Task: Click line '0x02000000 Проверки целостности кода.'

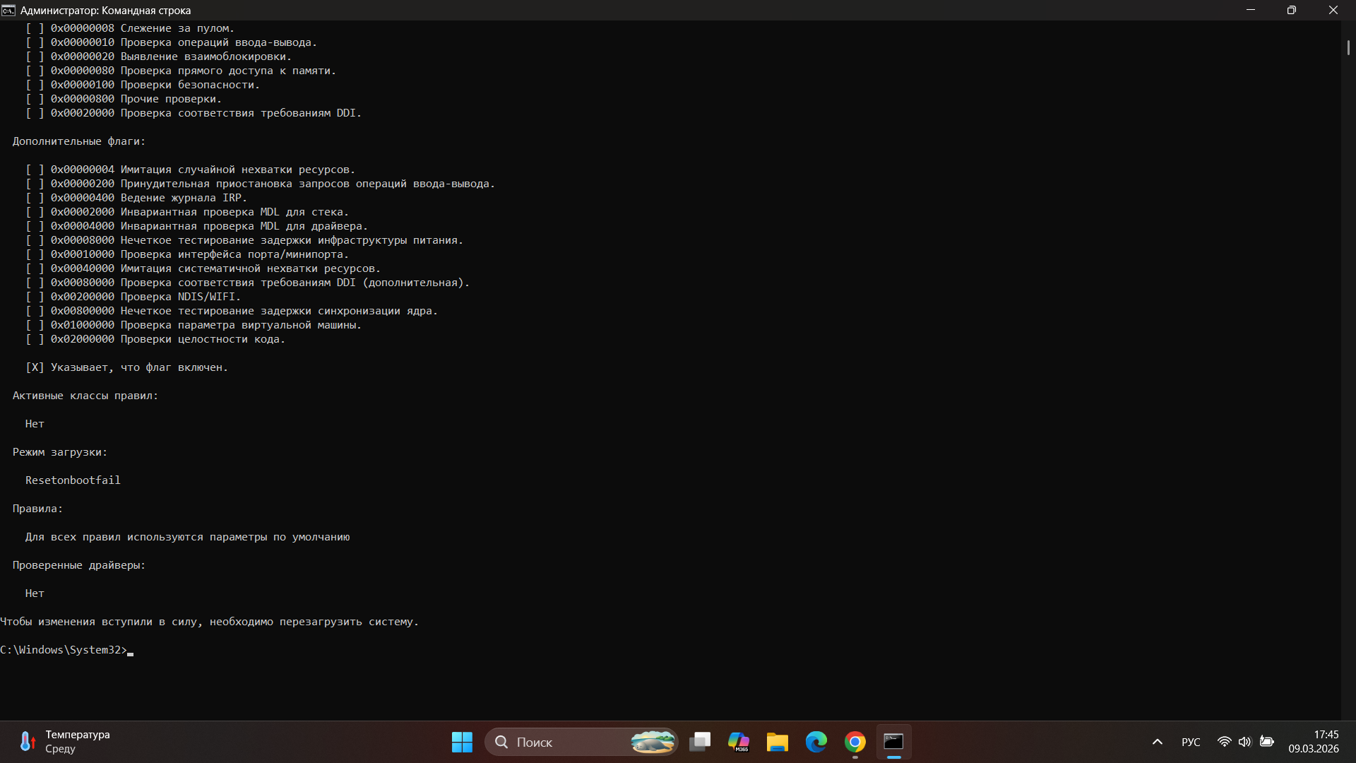Action: tap(168, 339)
